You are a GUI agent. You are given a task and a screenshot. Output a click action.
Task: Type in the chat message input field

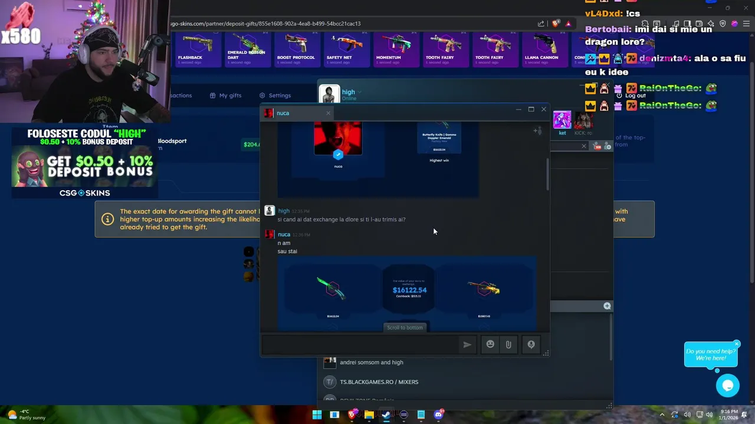(x=361, y=344)
